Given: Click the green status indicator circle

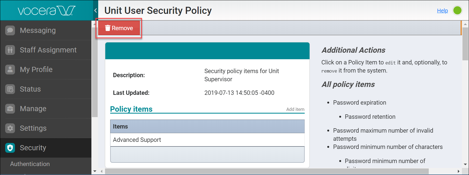Looking at the screenshot, I should [x=457, y=11].
